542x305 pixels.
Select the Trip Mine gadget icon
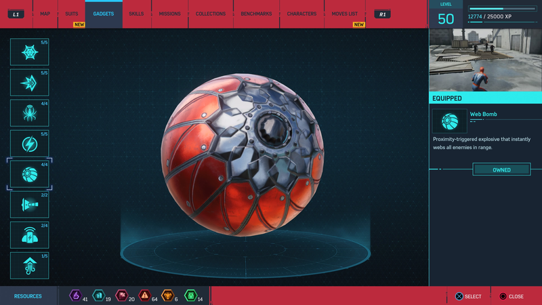(29, 205)
